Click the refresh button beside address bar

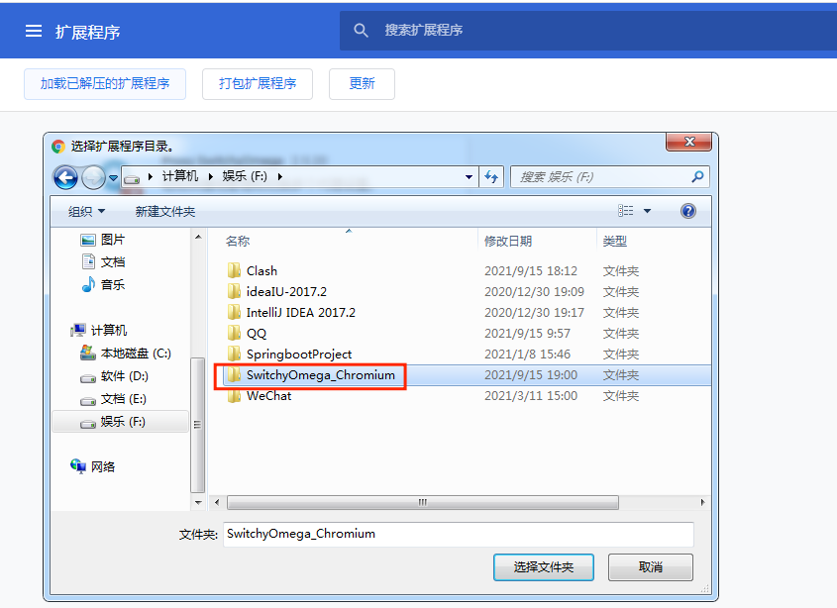[491, 176]
